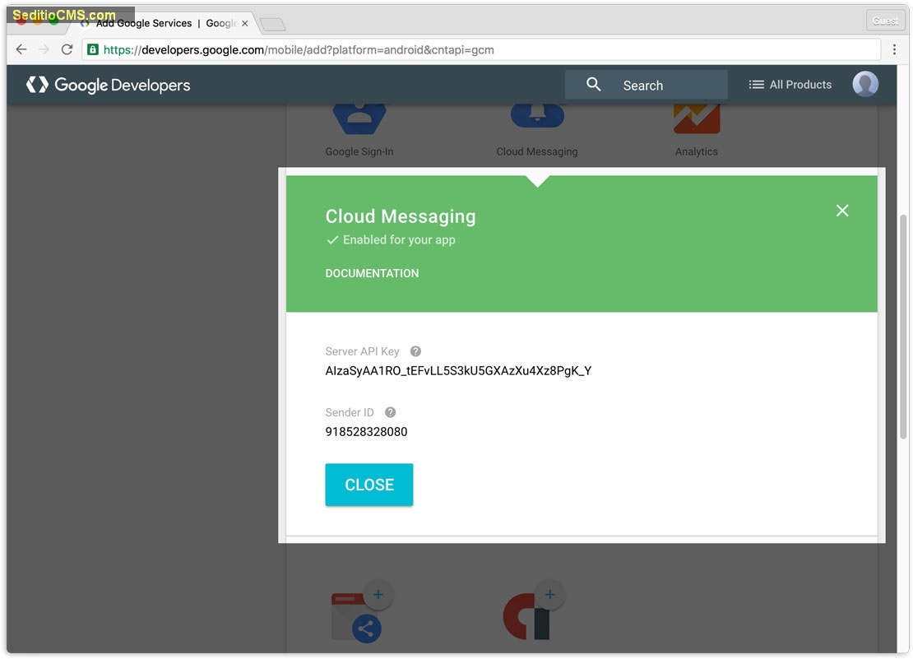Open a new browser tab

click(272, 24)
